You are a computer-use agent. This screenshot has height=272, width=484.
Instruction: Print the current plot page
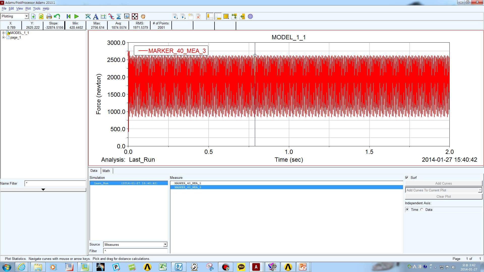pyautogui.click(x=49, y=17)
